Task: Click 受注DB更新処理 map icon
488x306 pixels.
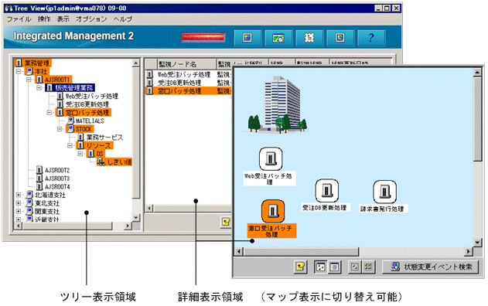Action: tap(327, 191)
